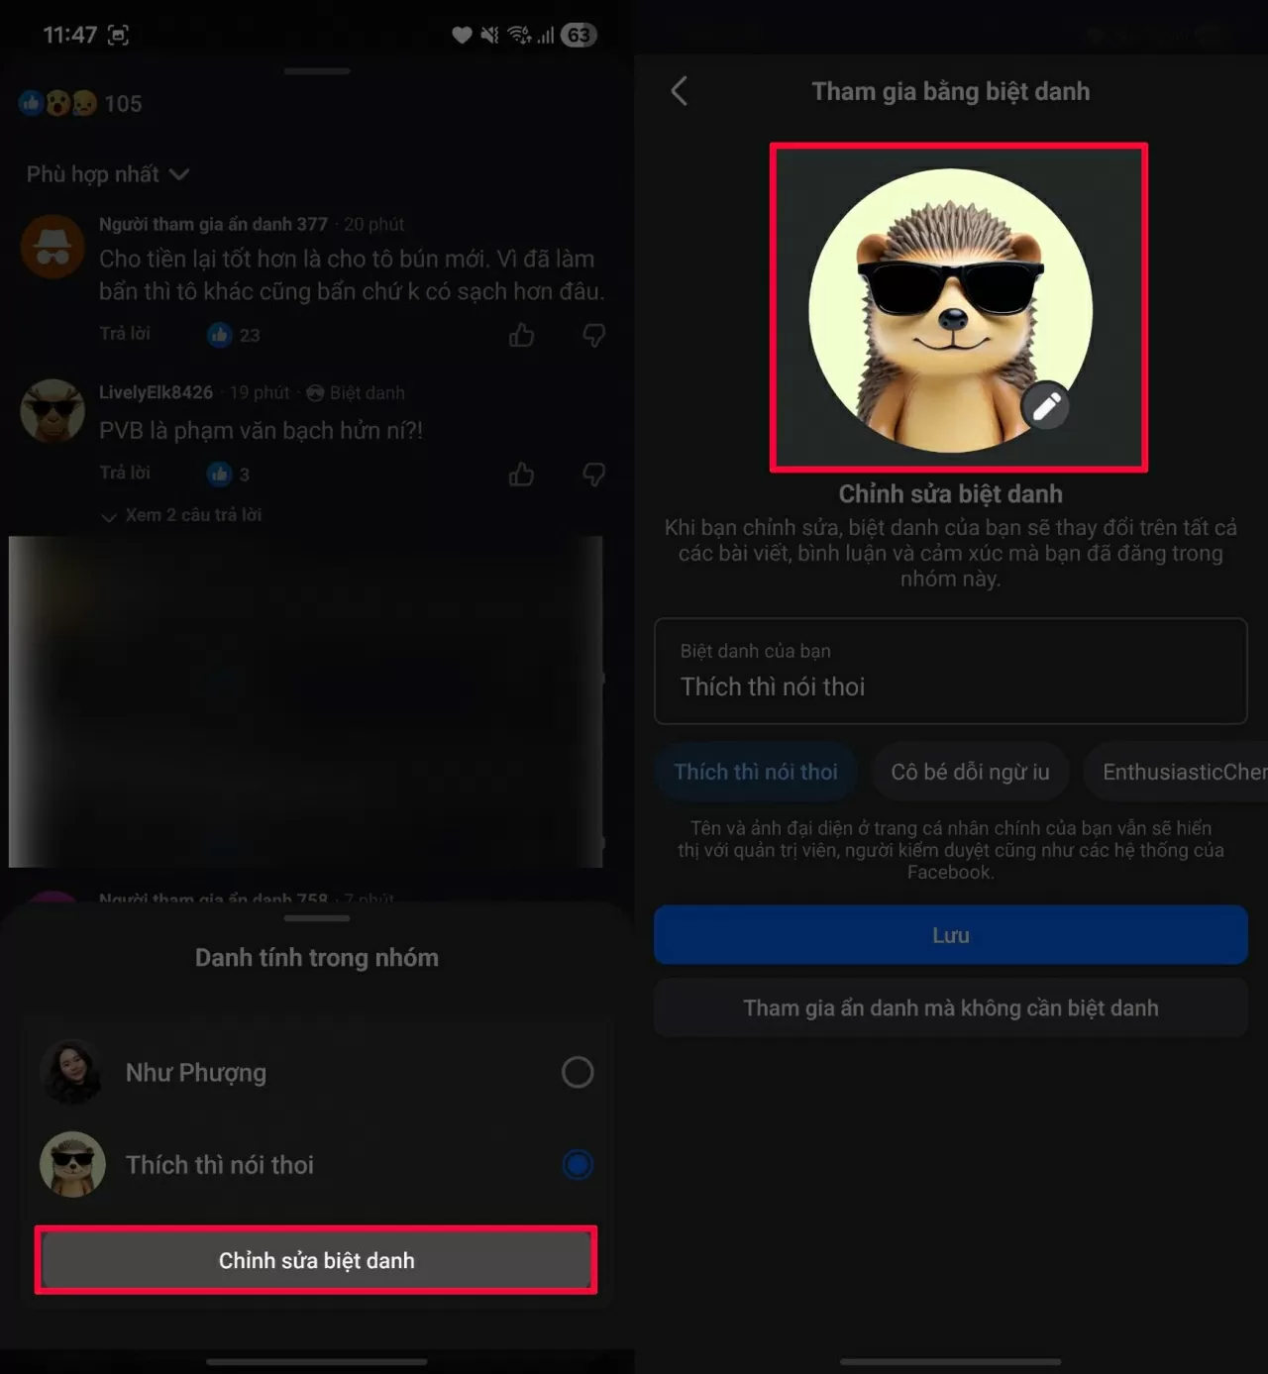The image size is (1268, 1374).
Task: Tap the pencil edit icon on hedgehog avatar
Action: (1046, 405)
